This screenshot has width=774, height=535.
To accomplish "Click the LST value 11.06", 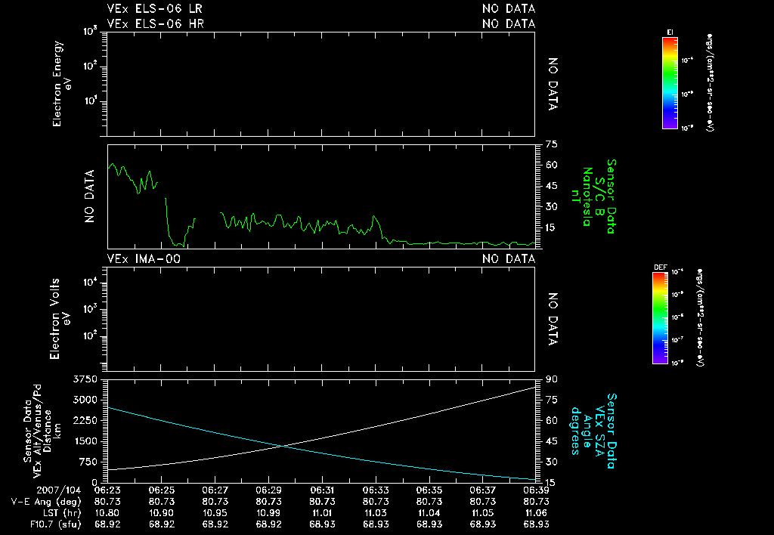I will point(536,513).
